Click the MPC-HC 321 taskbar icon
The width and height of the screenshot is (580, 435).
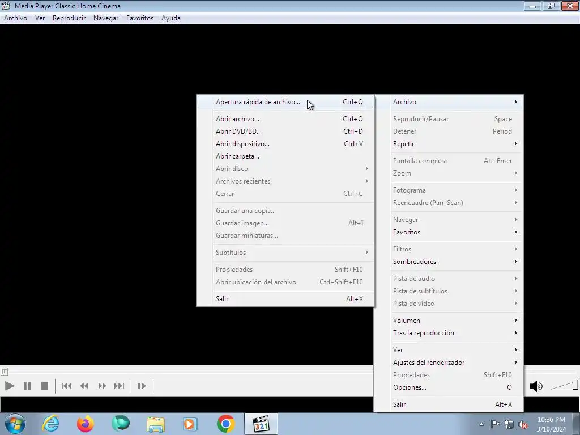261,424
